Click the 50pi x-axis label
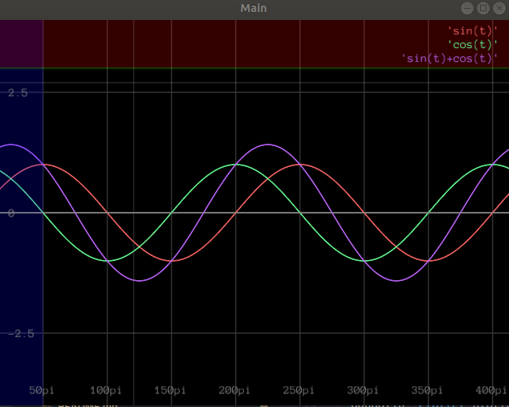Screen dimensions: 509x407 point(41,390)
